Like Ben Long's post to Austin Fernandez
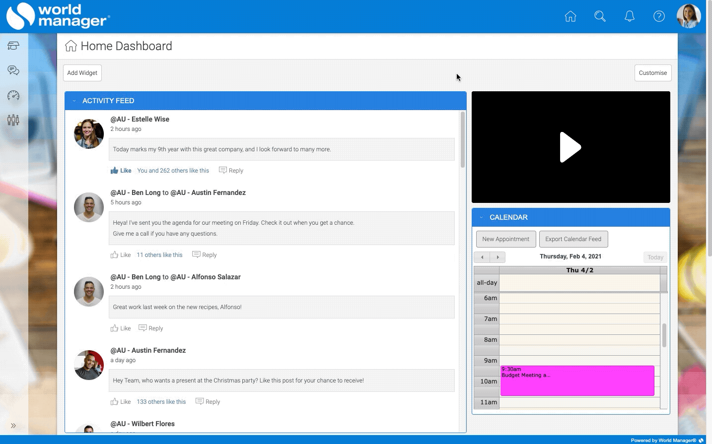The image size is (712, 444). [121, 255]
